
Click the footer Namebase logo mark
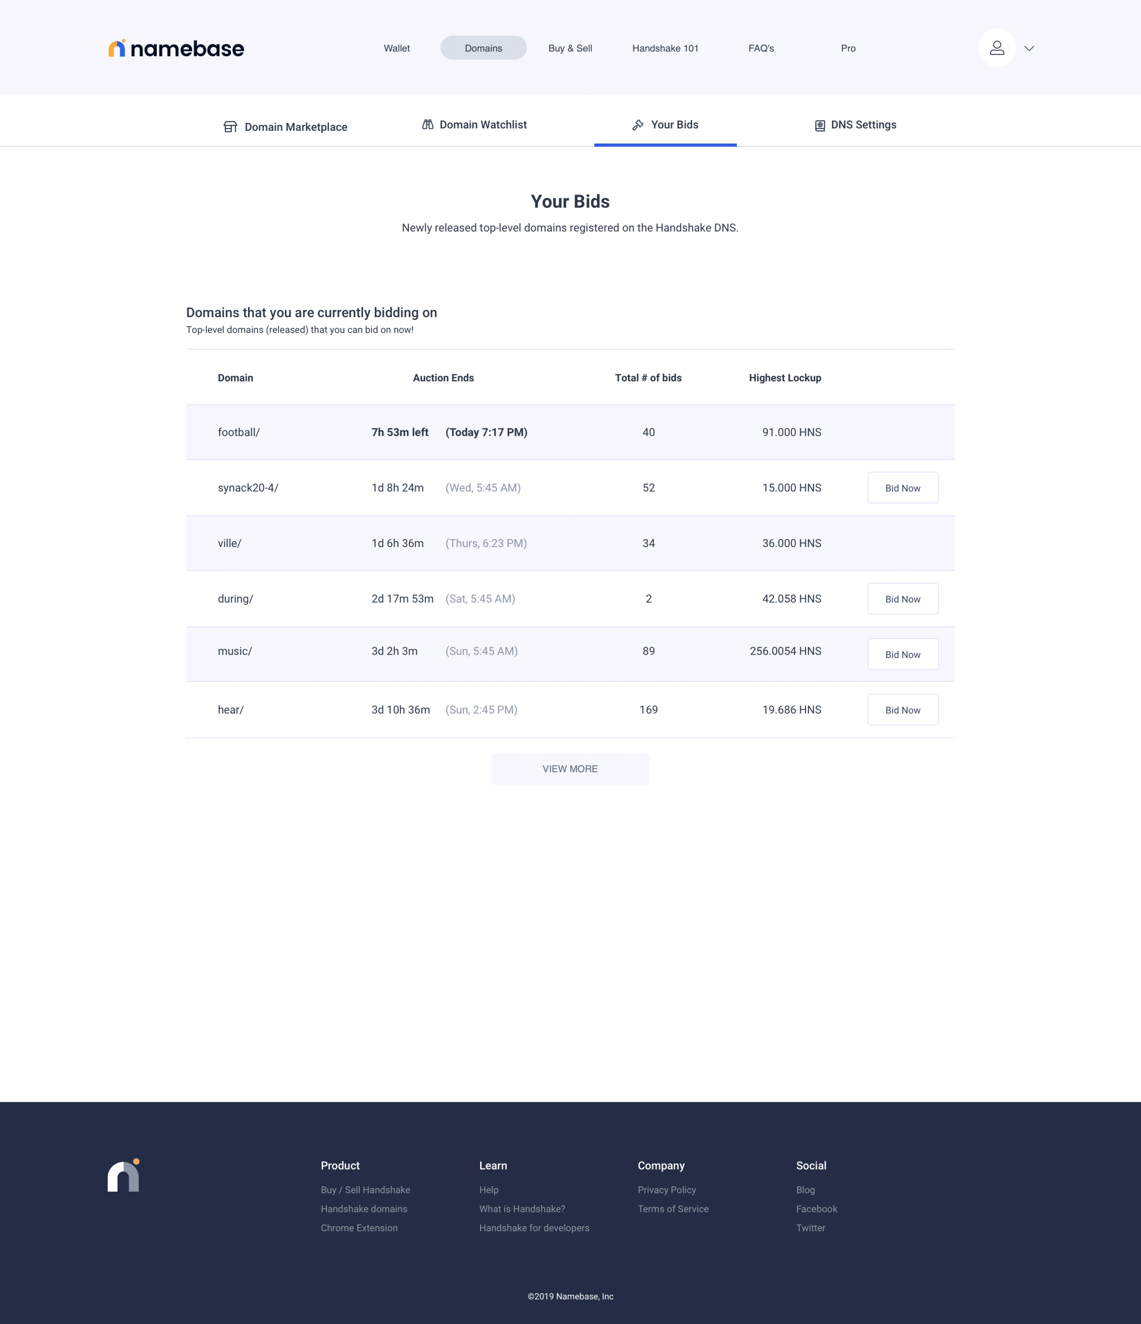124,1175
